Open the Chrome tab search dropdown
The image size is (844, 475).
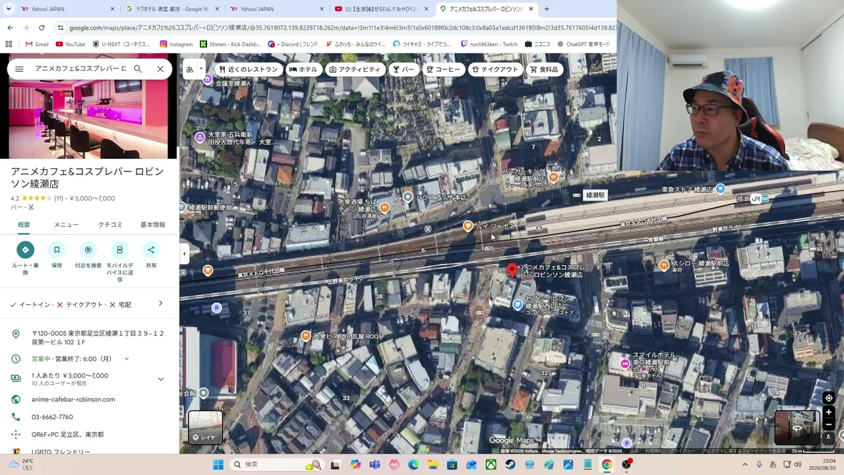pos(10,9)
